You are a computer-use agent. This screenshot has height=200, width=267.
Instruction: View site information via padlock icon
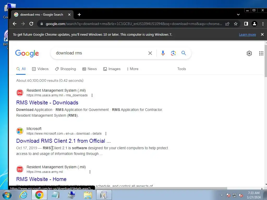(x=41, y=24)
